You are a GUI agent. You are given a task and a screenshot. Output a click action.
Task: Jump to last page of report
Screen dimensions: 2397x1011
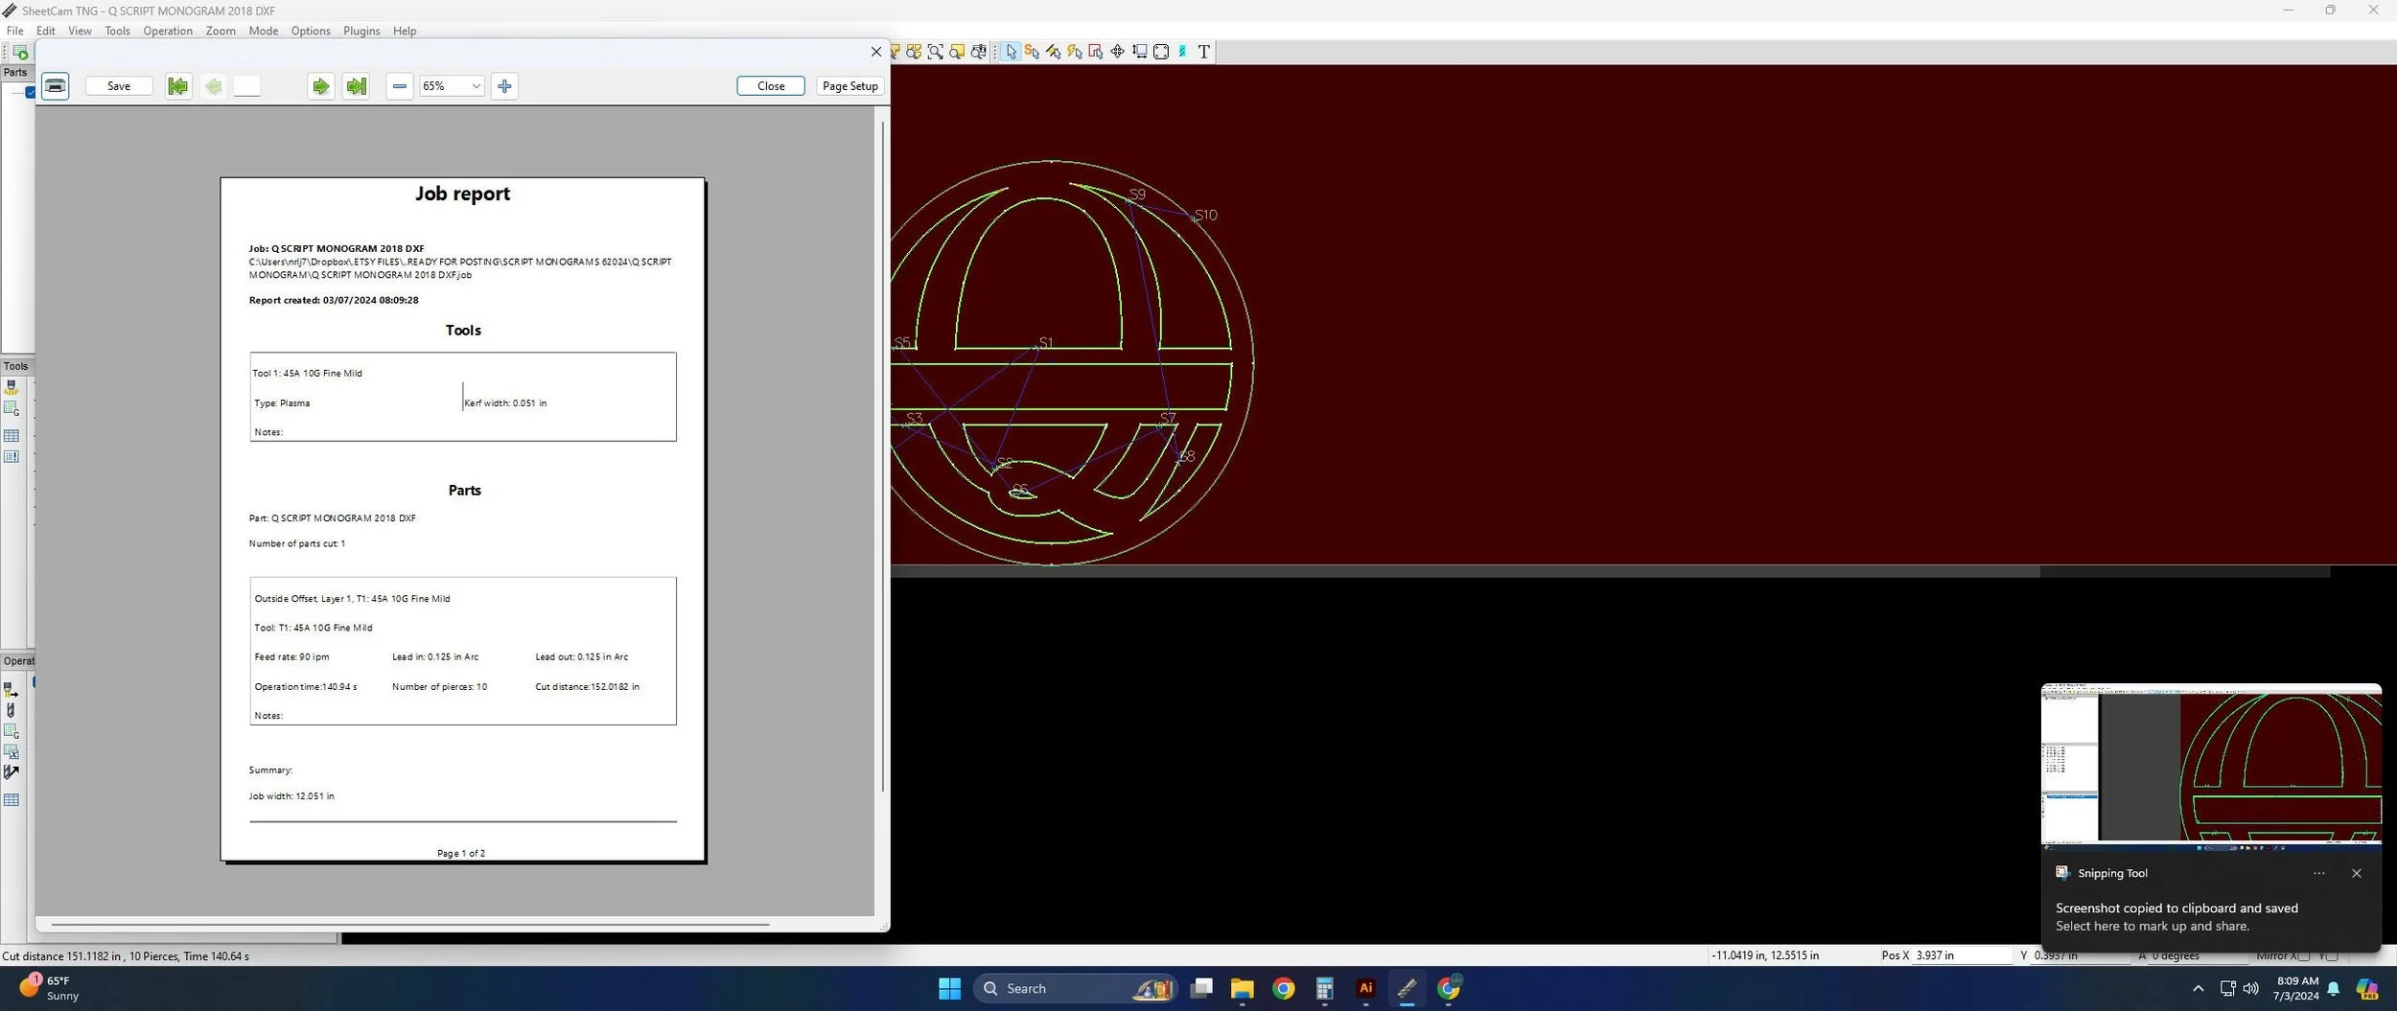[x=357, y=86]
